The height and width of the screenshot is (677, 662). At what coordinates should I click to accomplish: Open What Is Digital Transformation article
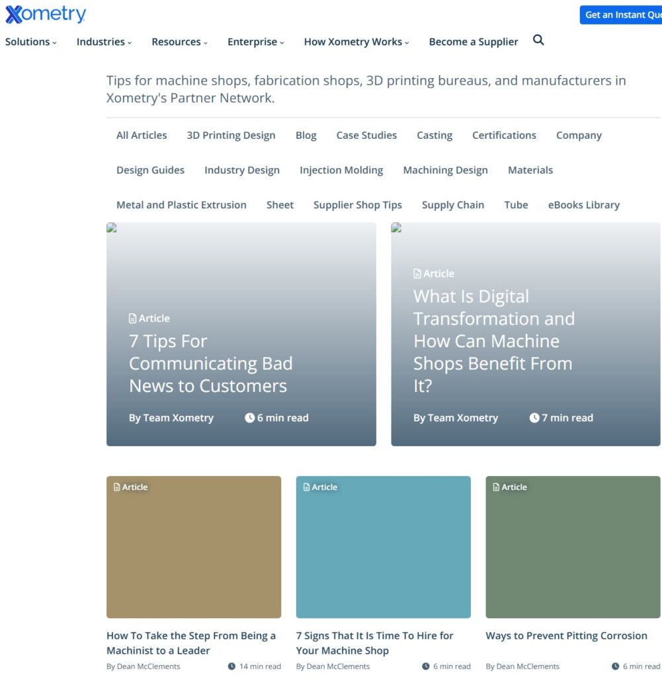coord(494,341)
